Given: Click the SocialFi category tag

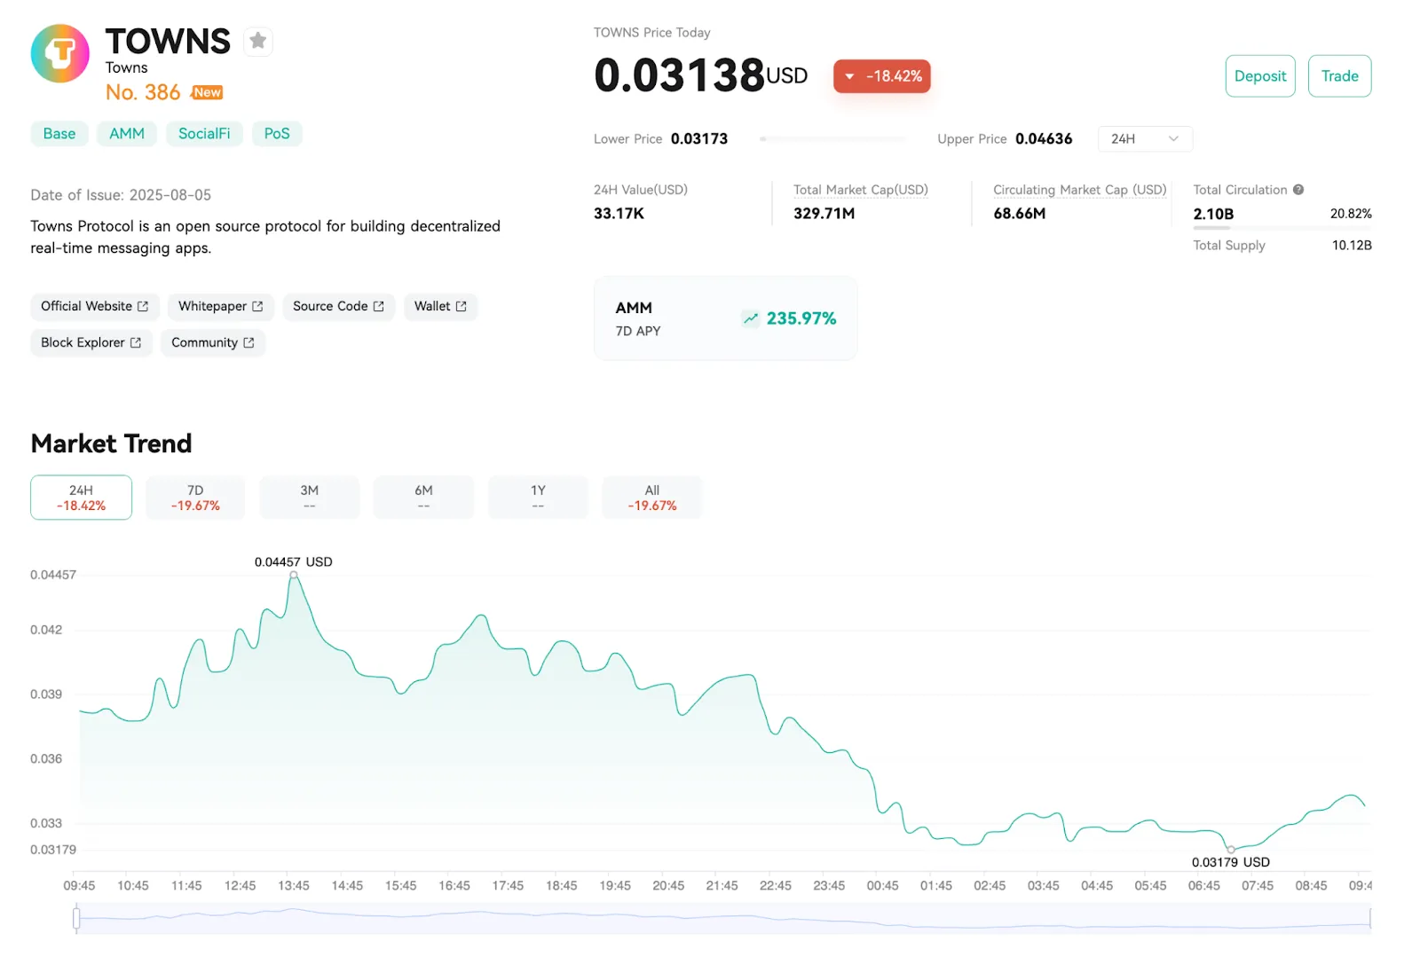Looking at the screenshot, I should (204, 134).
